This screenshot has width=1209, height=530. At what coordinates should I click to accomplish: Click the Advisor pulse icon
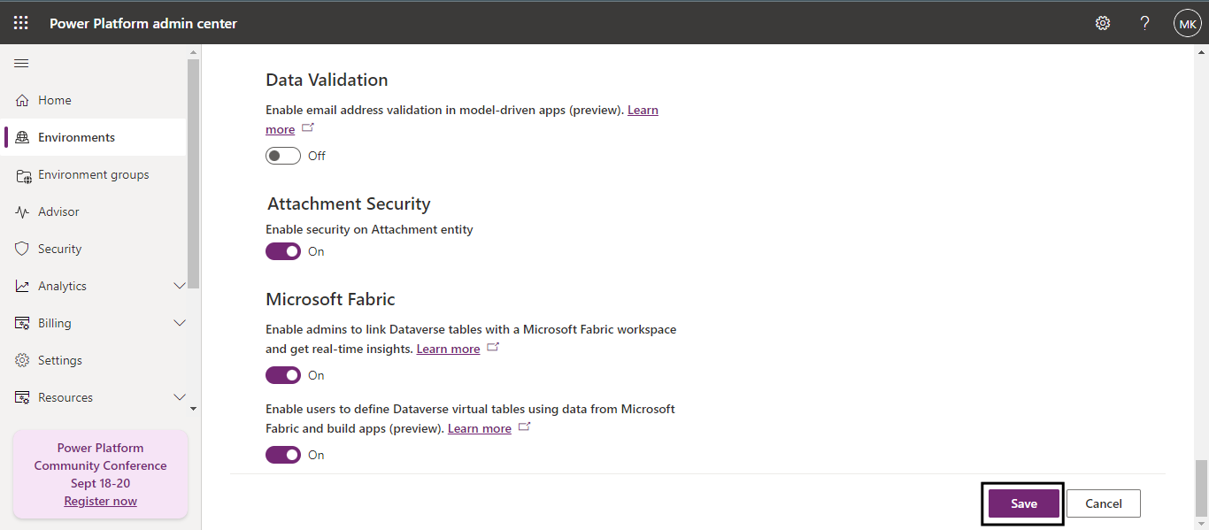click(22, 212)
